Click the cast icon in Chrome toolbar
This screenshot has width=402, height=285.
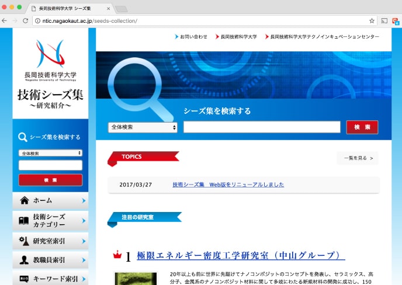point(384,20)
